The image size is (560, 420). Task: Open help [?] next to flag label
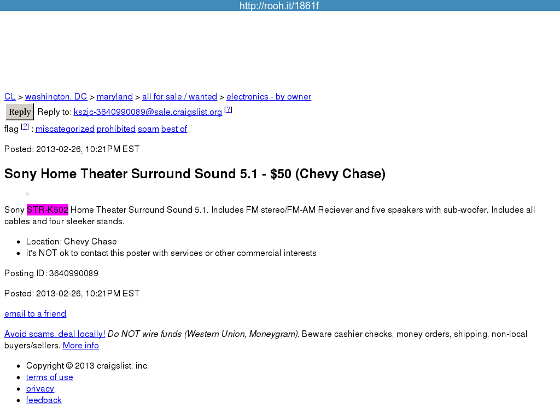[25, 127]
